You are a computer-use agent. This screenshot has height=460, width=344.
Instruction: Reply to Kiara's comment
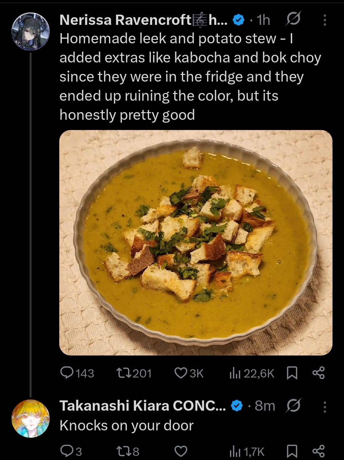click(67, 451)
